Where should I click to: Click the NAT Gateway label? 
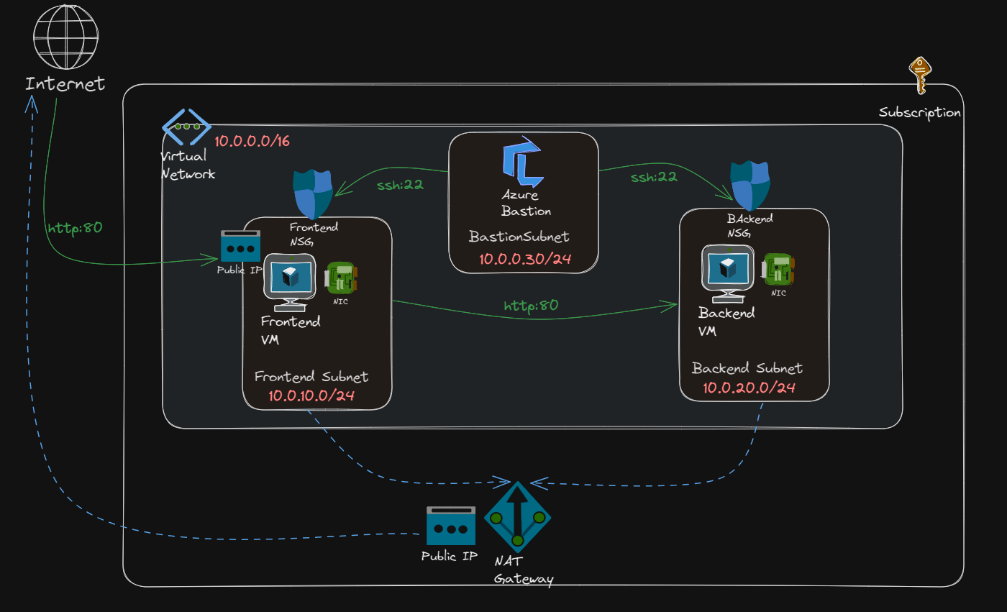(524, 570)
